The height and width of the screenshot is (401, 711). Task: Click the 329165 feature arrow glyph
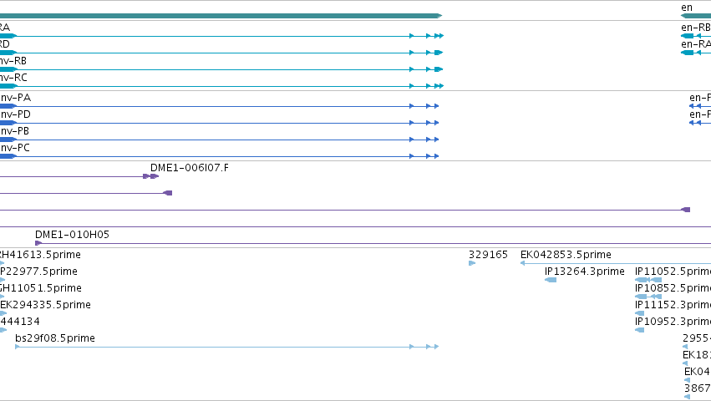point(472,263)
